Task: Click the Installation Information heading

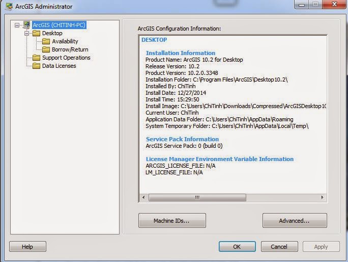Action: [181, 53]
